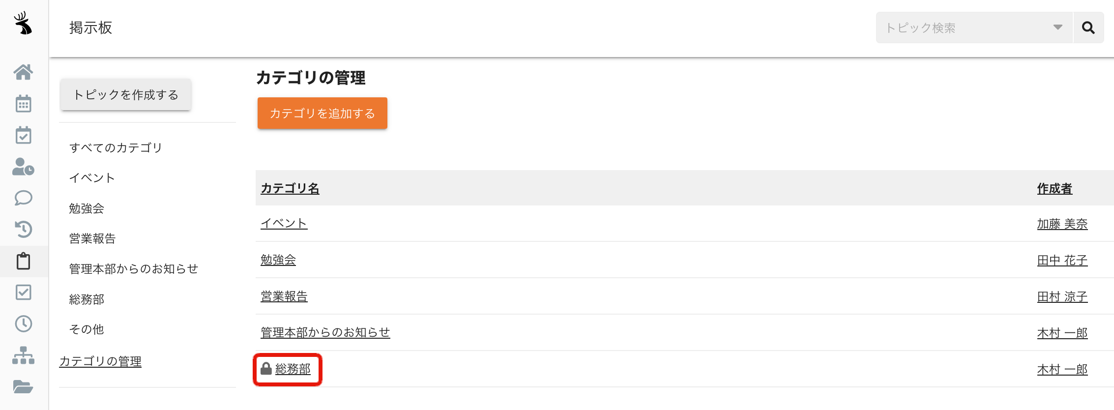The height and width of the screenshot is (410, 1114).
Task: Open the organization chart icon
Action: (23, 355)
